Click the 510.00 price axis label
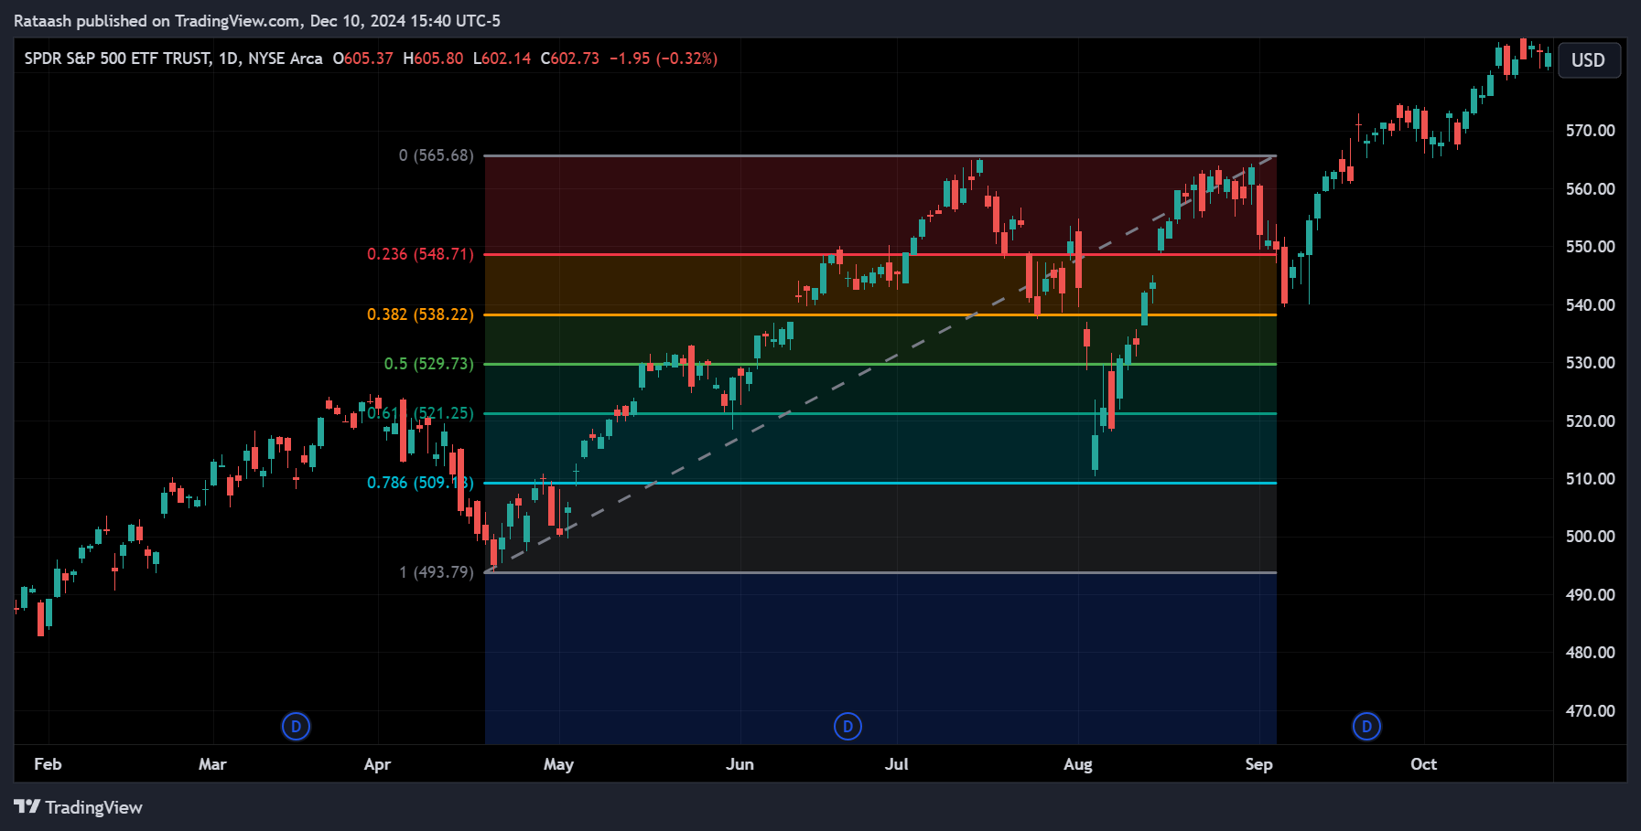Image resolution: width=1641 pixels, height=831 pixels. pyautogui.click(x=1591, y=479)
